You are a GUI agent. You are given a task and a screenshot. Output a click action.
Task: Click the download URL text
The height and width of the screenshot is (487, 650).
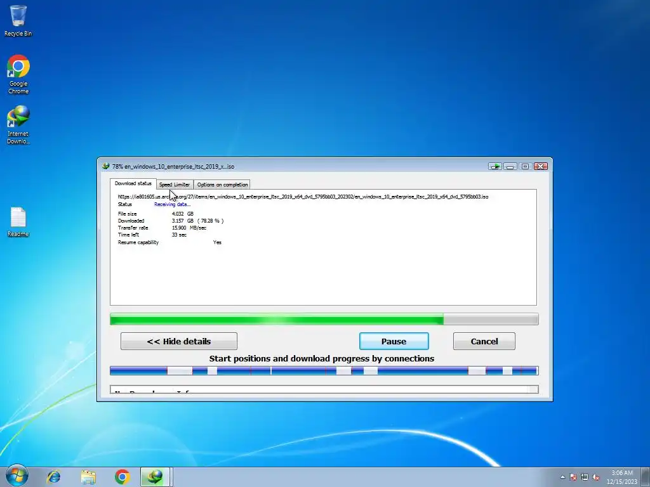303,197
